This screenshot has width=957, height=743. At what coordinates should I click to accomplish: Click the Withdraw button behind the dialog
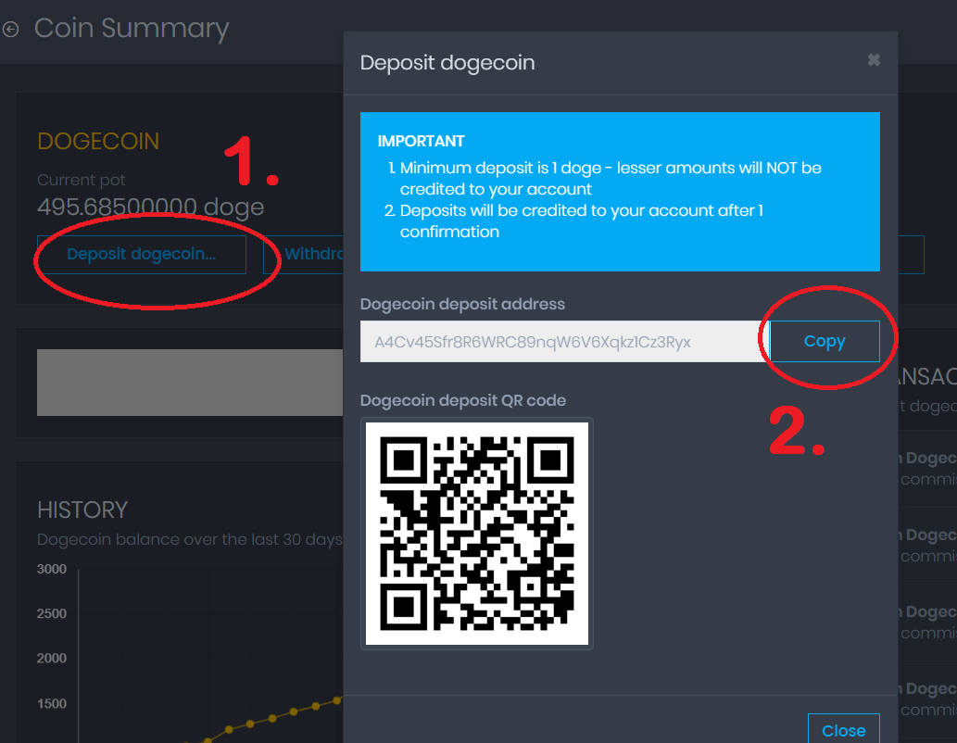(303, 254)
